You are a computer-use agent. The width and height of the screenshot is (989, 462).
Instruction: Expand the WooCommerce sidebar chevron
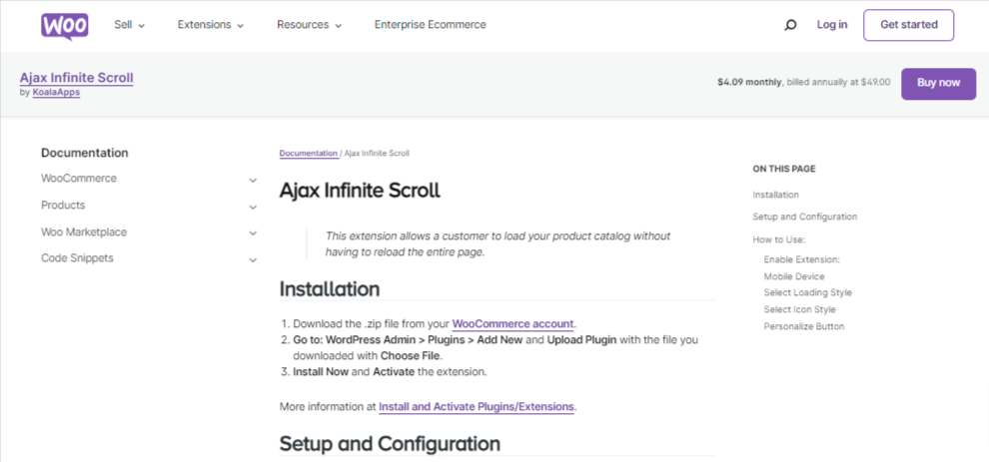(x=253, y=181)
